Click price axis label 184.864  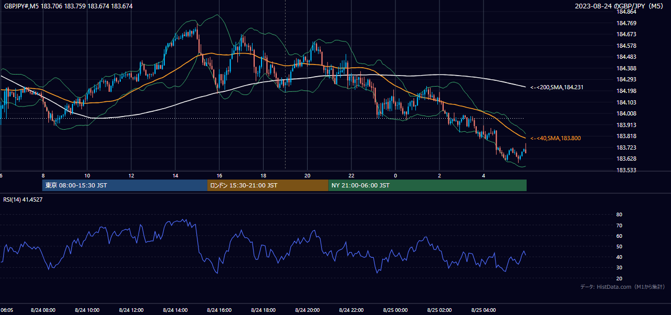pos(625,12)
